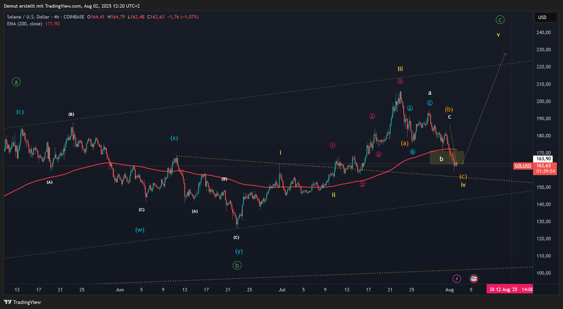
Task: Click the cyan circled A wave marker
Action: pos(410,108)
